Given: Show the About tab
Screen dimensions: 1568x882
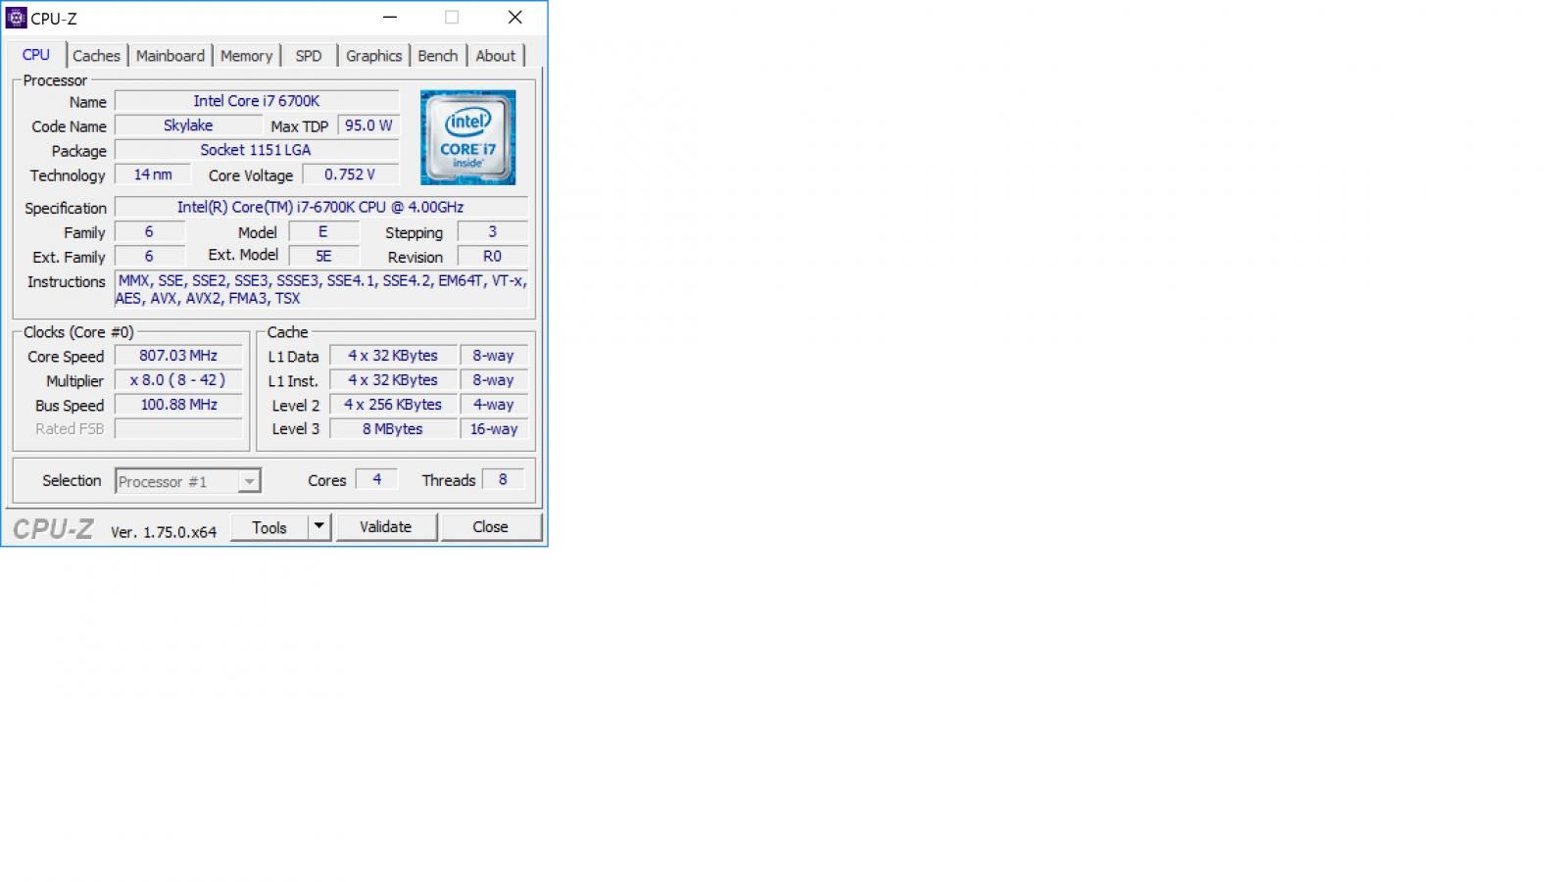Looking at the screenshot, I should pyautogui.click(x=495, y=56).
